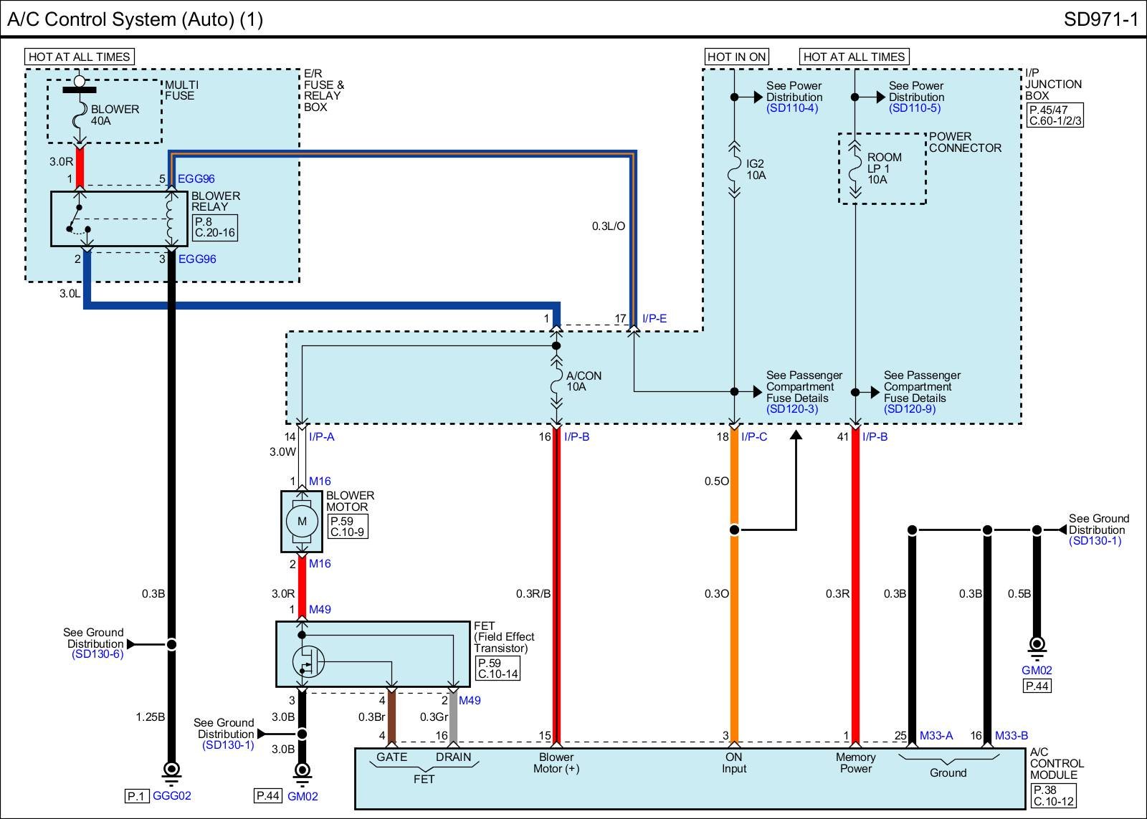Select the A/CON 10A fuse symbol
Viewport: 1147px width, 819px height.
(556, 381)
